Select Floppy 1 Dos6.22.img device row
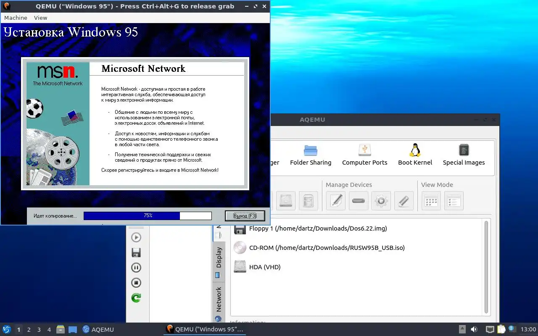The height and width of the screenshot is (336, 538). (357, 228)
